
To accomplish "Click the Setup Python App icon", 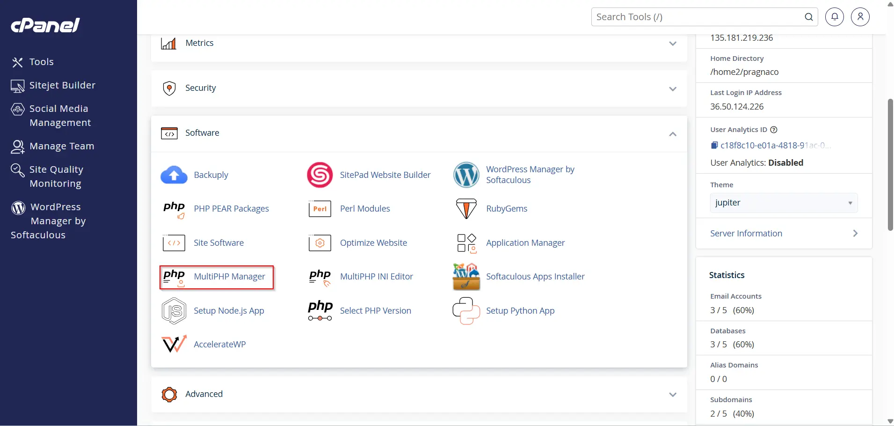I will pos(466,311).
